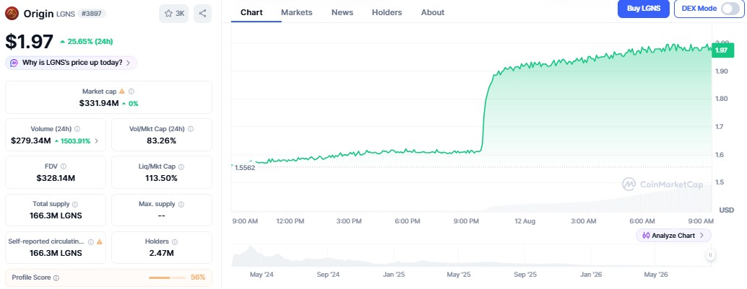Click the USD currency label under chart
Screen dimensions: 747x289
[727, 210]
